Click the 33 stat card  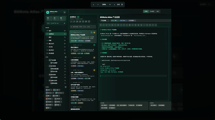click(x=49, y=18)
